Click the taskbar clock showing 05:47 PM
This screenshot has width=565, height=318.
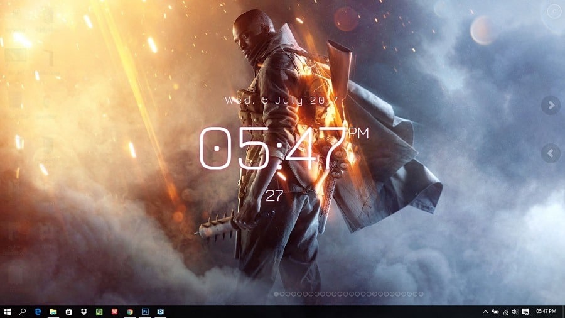[546, 312]
